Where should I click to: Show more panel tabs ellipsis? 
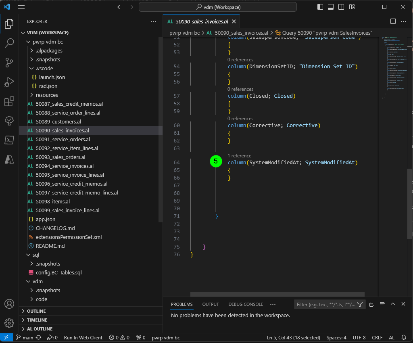273,304
